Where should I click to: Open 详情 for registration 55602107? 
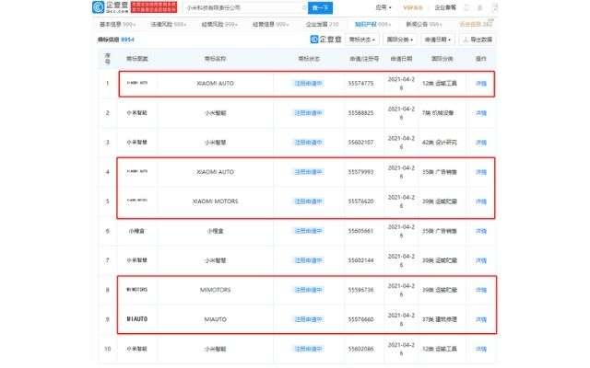pos(481,143)
